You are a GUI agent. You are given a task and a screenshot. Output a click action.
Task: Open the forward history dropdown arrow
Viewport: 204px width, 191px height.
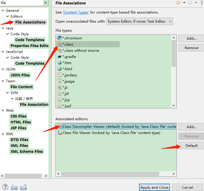pyautogui.click(x=196, y=3)
